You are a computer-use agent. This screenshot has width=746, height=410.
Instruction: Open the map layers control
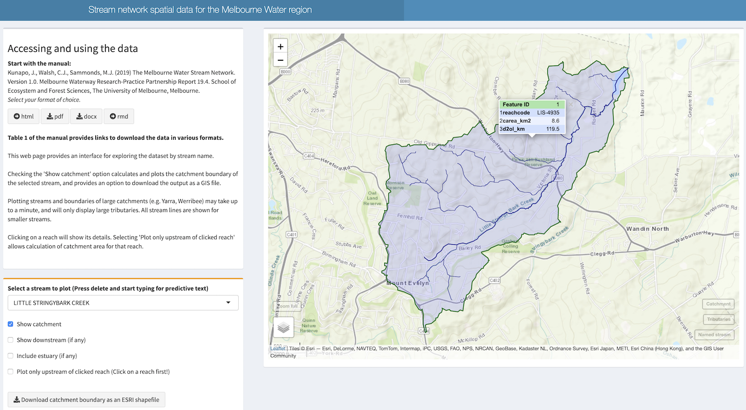tap(284, 327)
